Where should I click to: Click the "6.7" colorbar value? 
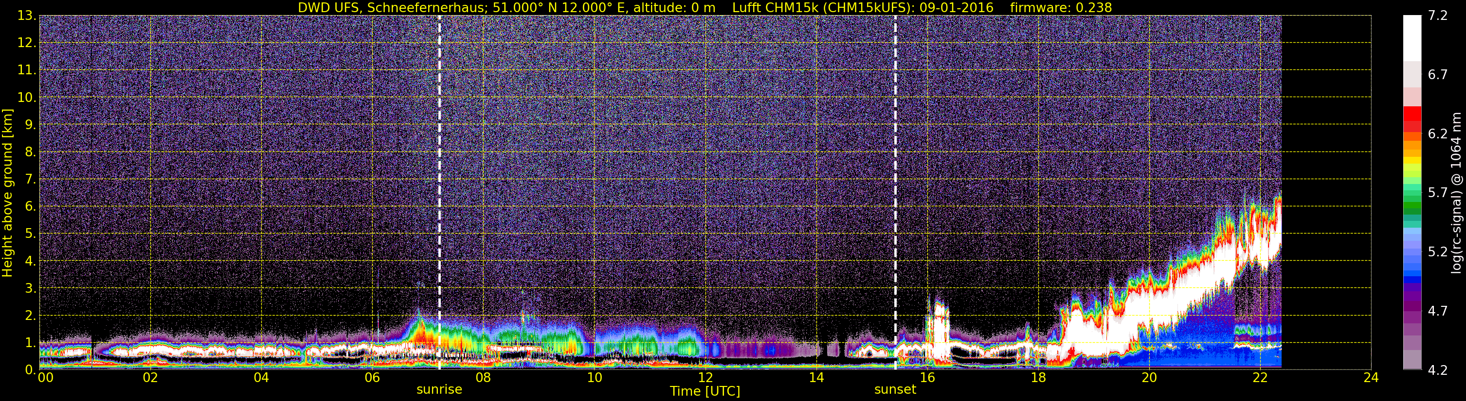coord(1438,75)
